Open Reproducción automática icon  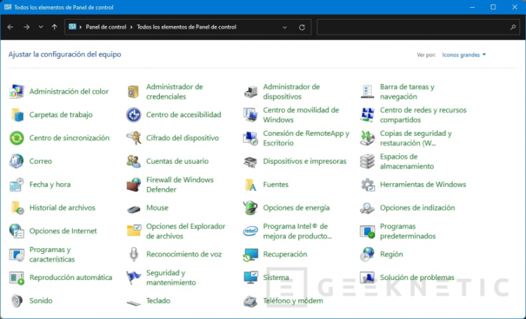pyautogui.click(x=17, y=278)
